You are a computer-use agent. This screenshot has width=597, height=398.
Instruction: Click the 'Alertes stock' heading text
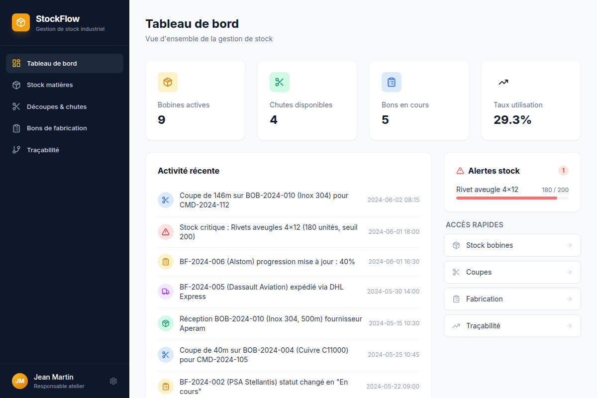494,171
